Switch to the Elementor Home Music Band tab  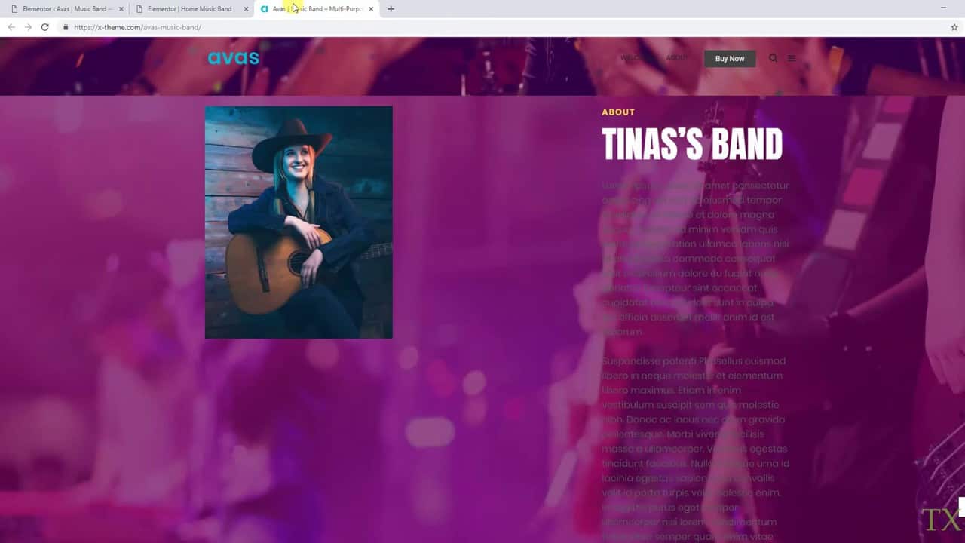tap(188, 9)
